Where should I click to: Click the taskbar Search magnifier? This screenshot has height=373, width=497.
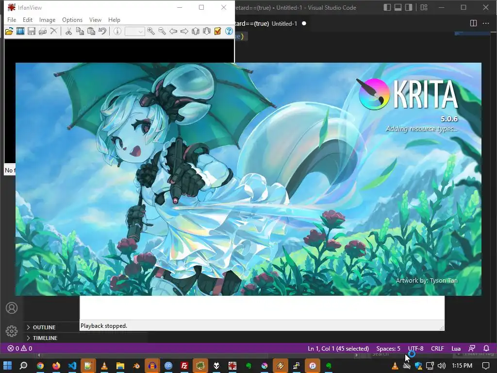pyautogui.click(x=23, y=366)
